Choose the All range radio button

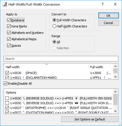[54, 42]
